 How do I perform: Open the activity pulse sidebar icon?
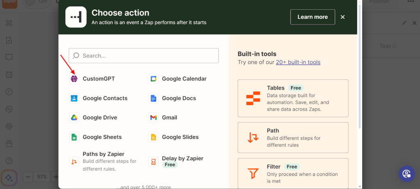click(x=9, y=109)
